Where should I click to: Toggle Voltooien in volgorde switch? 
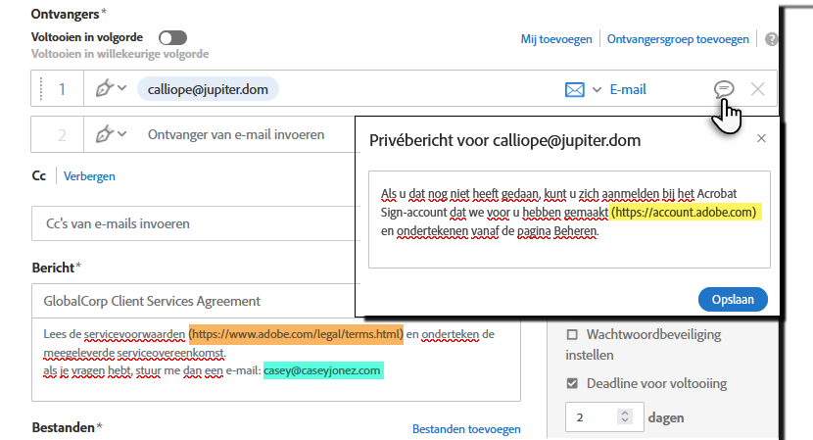point(172,37)
